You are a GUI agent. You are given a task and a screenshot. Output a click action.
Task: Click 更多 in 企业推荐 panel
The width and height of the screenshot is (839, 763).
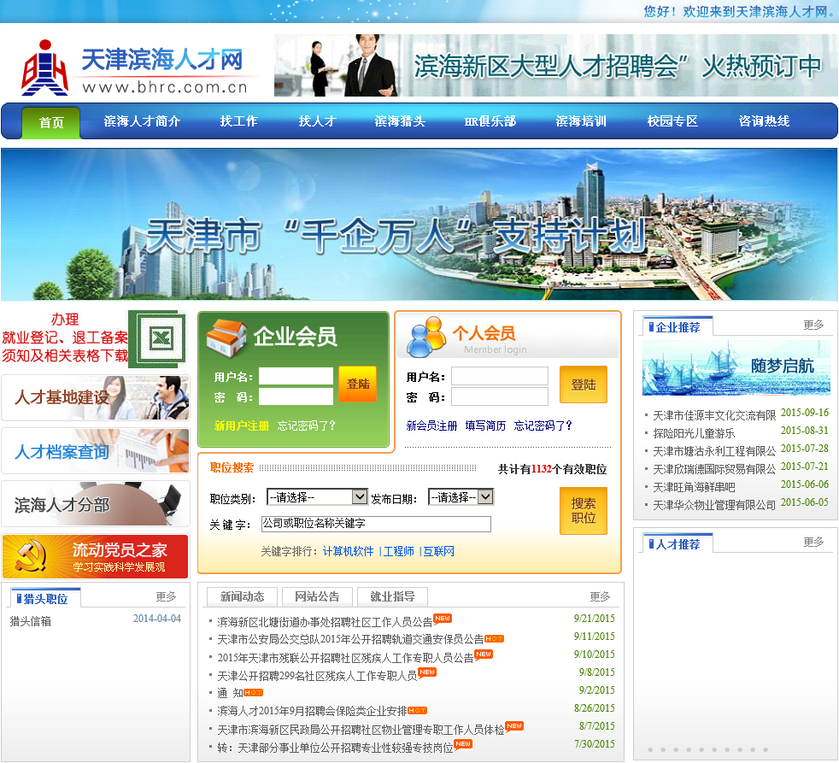(813, 326)
